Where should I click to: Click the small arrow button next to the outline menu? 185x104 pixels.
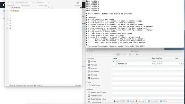pos(51,8)
